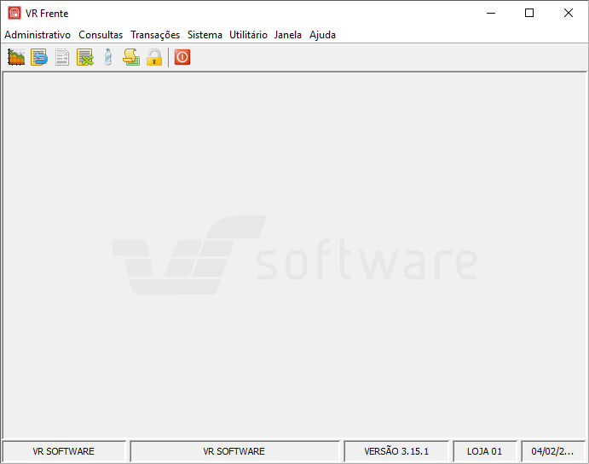Click the VR Frente app icon in title bar
This screenshot has width=589, height=464.
[x=14, y=13]
